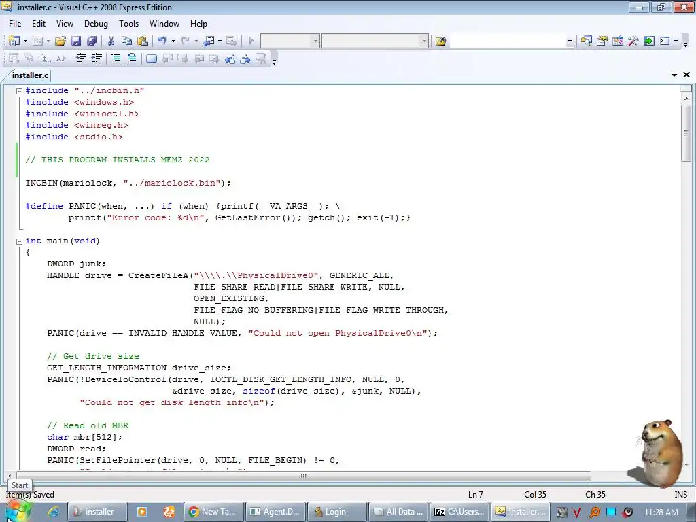Open the New Project dropdown arrow
The width and height of the screenshot is (696, 522).
25,41
